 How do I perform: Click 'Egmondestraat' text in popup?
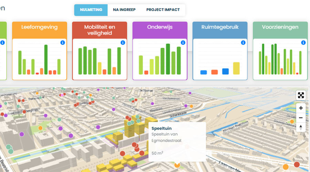(166, 141)
